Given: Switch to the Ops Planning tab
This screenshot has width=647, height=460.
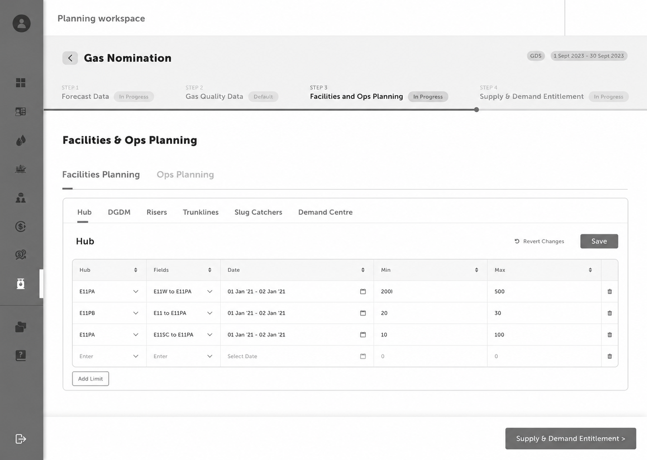Looking at the screenshot, I should (185, 174).
